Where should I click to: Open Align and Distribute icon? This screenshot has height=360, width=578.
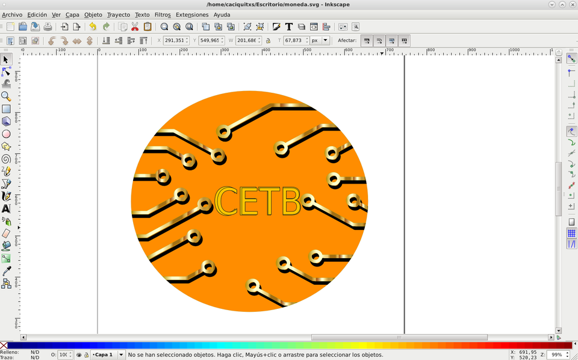(326, 26)
